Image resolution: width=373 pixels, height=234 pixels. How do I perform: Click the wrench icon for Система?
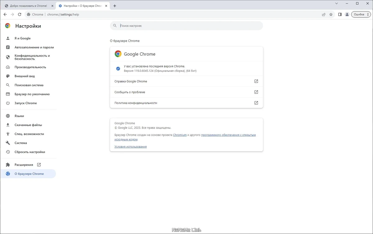[x=8, y=143]
